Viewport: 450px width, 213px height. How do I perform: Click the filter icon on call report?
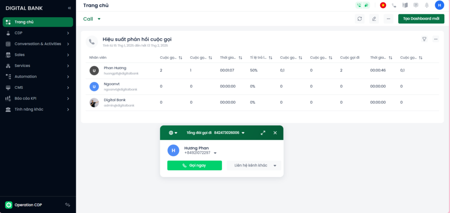pyautogui.click(x=424, y=39)
